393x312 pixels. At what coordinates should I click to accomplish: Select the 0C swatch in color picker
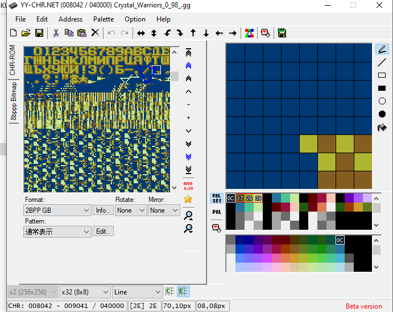(340, 241)
